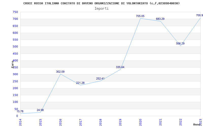The width and height of the screenshot is (203, 127).
Task: Select the 0 y-axis origin label
Action: pos(17,116)
